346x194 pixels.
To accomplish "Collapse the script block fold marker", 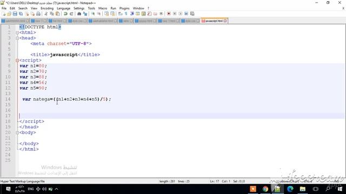I will tap(17, 60).
